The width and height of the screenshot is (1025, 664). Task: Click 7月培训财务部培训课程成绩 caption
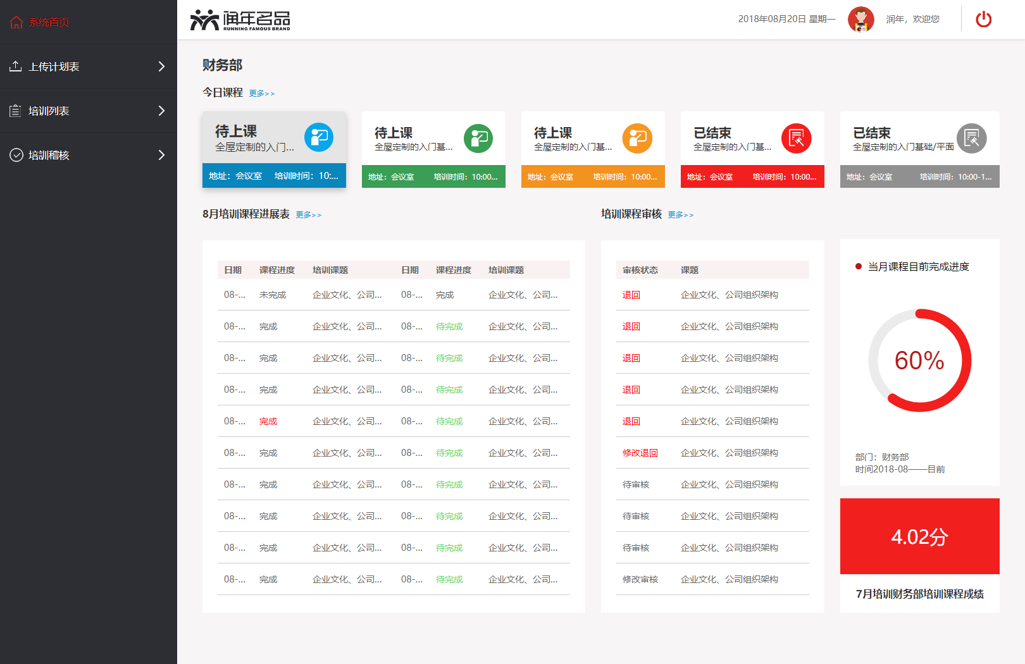click(x=920, y=594)
